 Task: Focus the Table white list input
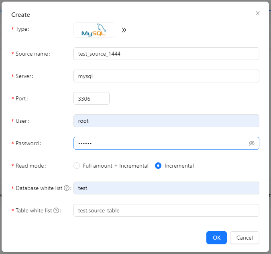166,210
